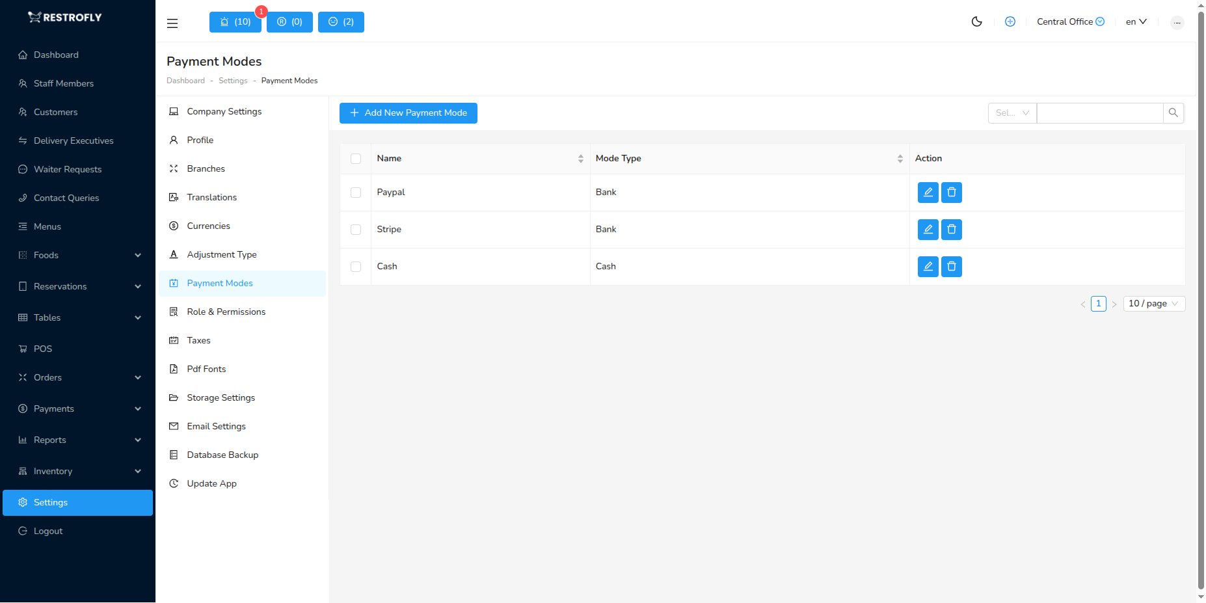Open the 10 / page size dropdown
The image size is (1206, 603).
click(x=1153, y=303)
